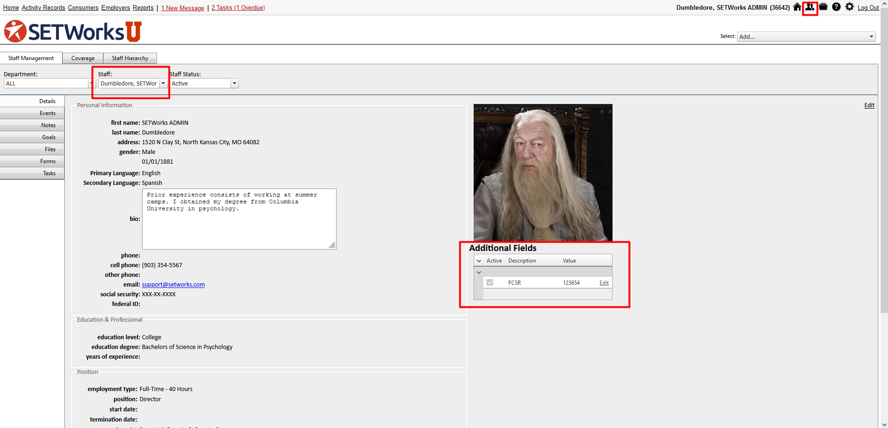Click the Home link in top navigation
888x428 pixels.
[11, 8]
